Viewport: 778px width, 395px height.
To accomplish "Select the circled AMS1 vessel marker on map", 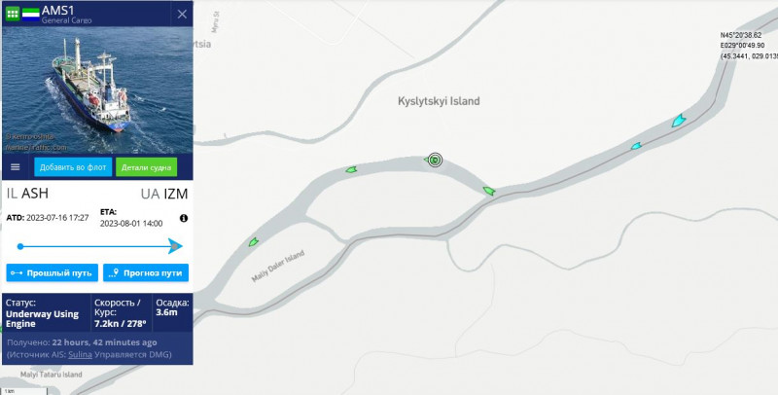I will 435,160.
